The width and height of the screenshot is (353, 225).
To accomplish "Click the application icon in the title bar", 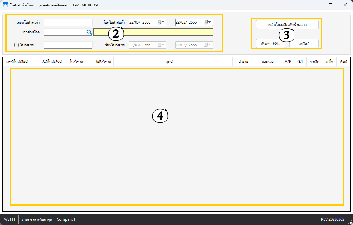I will (x=5, y=5).
